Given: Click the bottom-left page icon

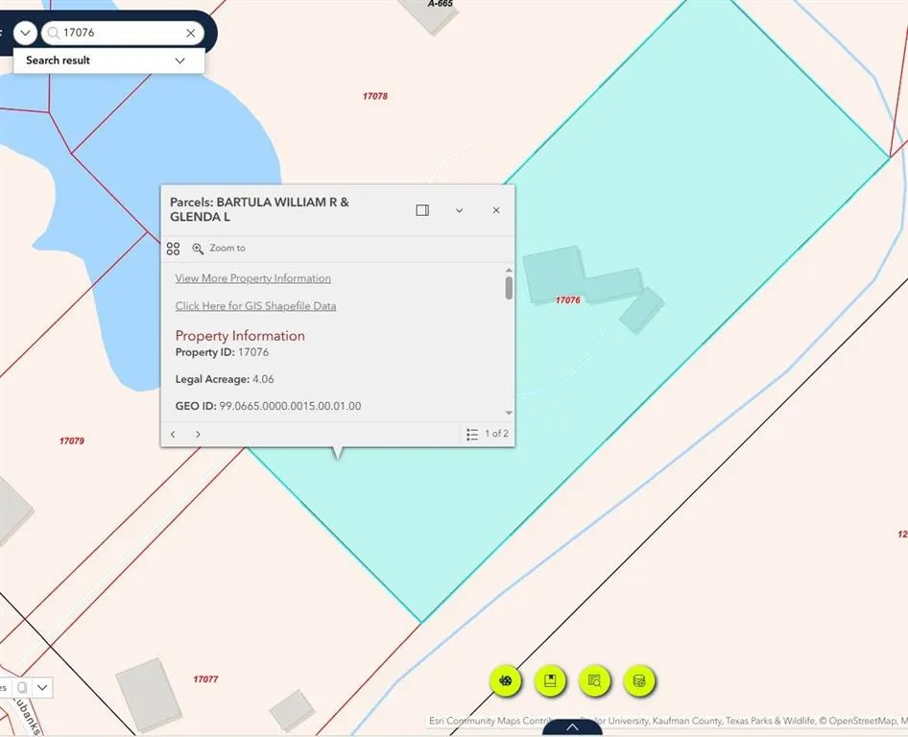Looking at the screenshot, I should 22,688.
